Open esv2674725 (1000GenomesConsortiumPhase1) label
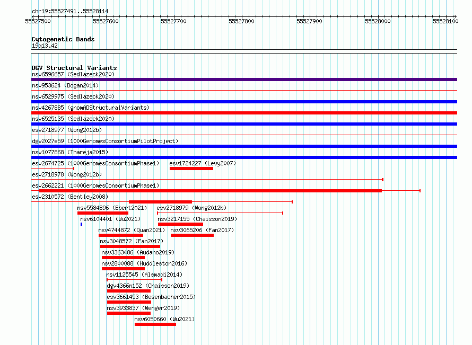The width and height of the screenshot is (472, 345). coord(95,163)
